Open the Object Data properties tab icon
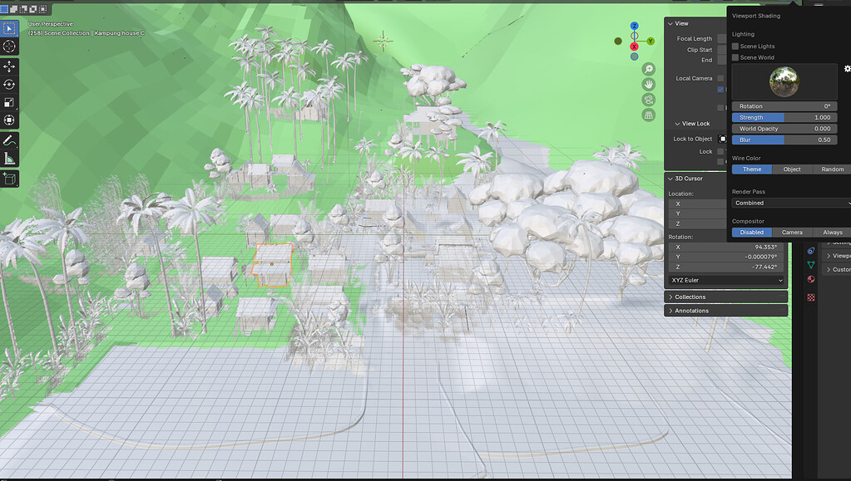The image size is (851, 481). click(811, 265)
